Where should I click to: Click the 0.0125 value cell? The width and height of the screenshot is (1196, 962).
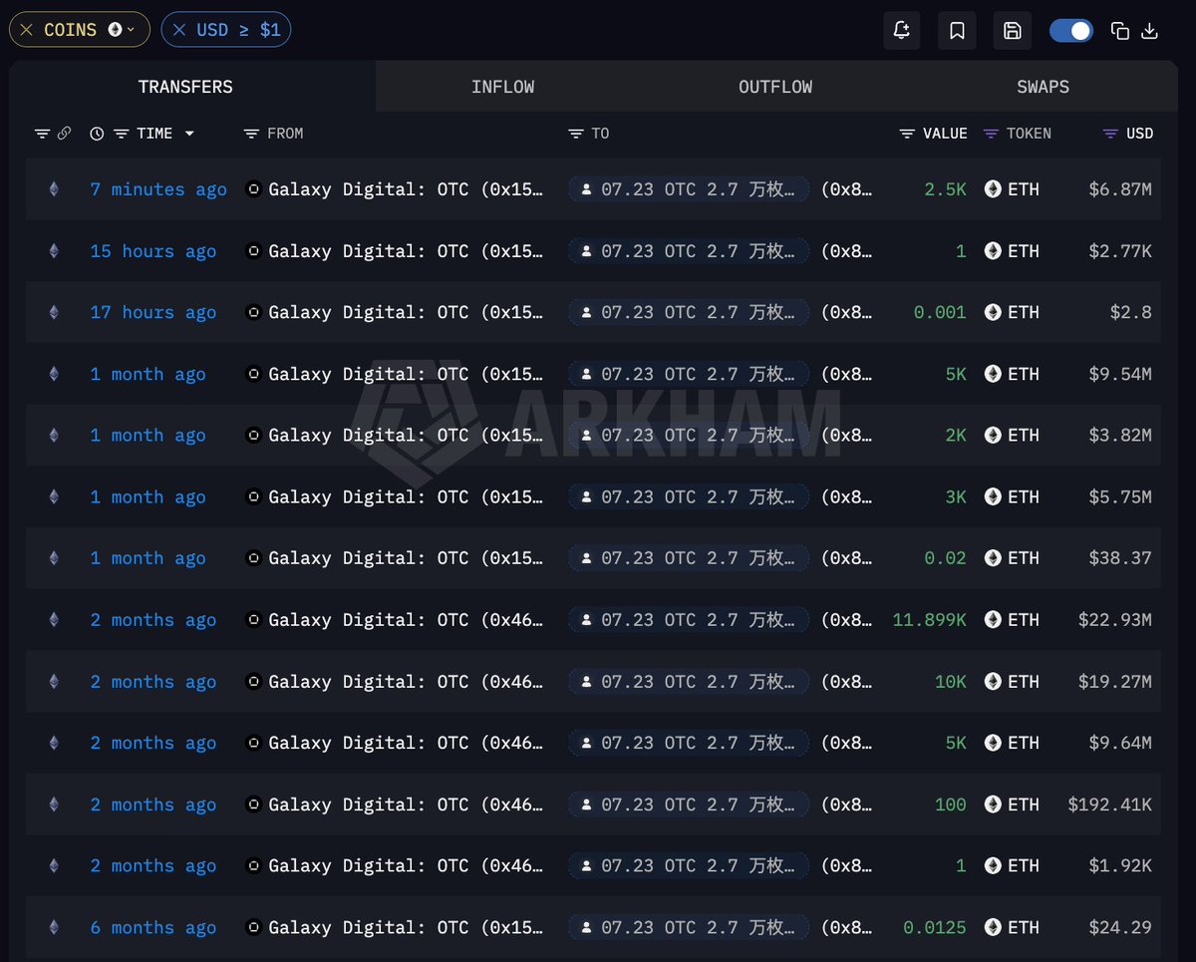pyautogui.click(x=935, y=927)
